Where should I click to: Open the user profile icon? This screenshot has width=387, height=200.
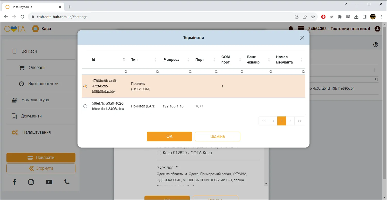point(377,29)
